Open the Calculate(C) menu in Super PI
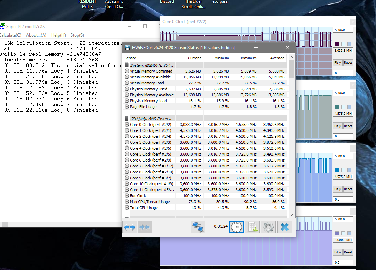Screen dimensions: 376x270 (x=10, y=35)
